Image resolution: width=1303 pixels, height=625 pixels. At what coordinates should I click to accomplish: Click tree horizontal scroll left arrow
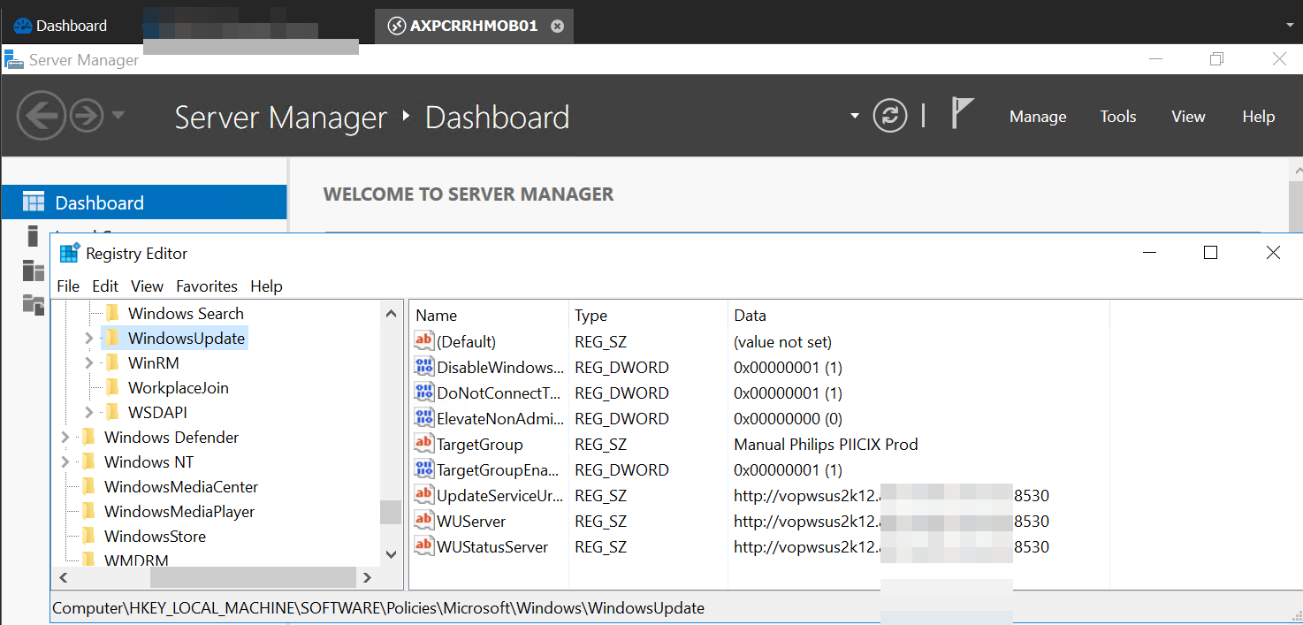click(x=63, y=577)
